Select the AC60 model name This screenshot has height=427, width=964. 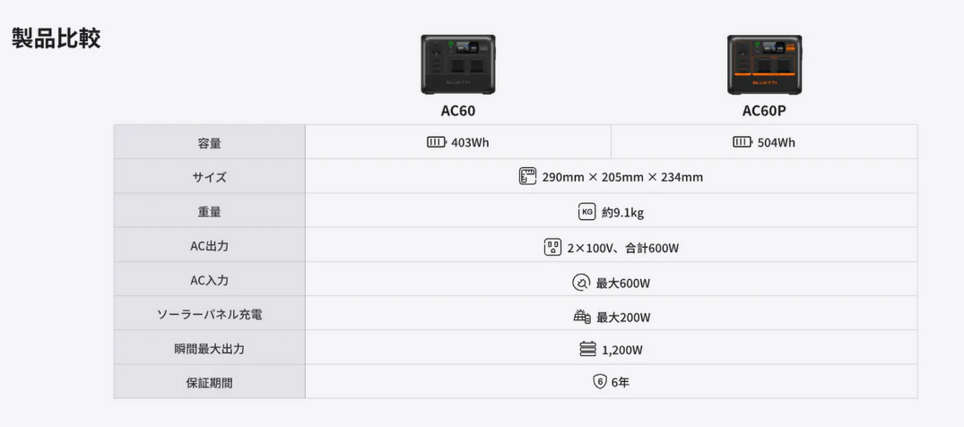click(458, 111)
